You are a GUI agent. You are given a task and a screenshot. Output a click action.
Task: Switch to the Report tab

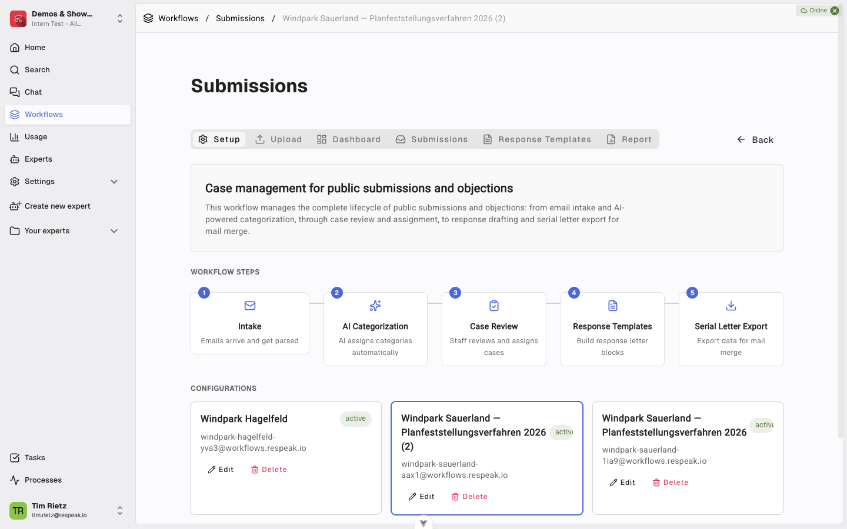629,139
